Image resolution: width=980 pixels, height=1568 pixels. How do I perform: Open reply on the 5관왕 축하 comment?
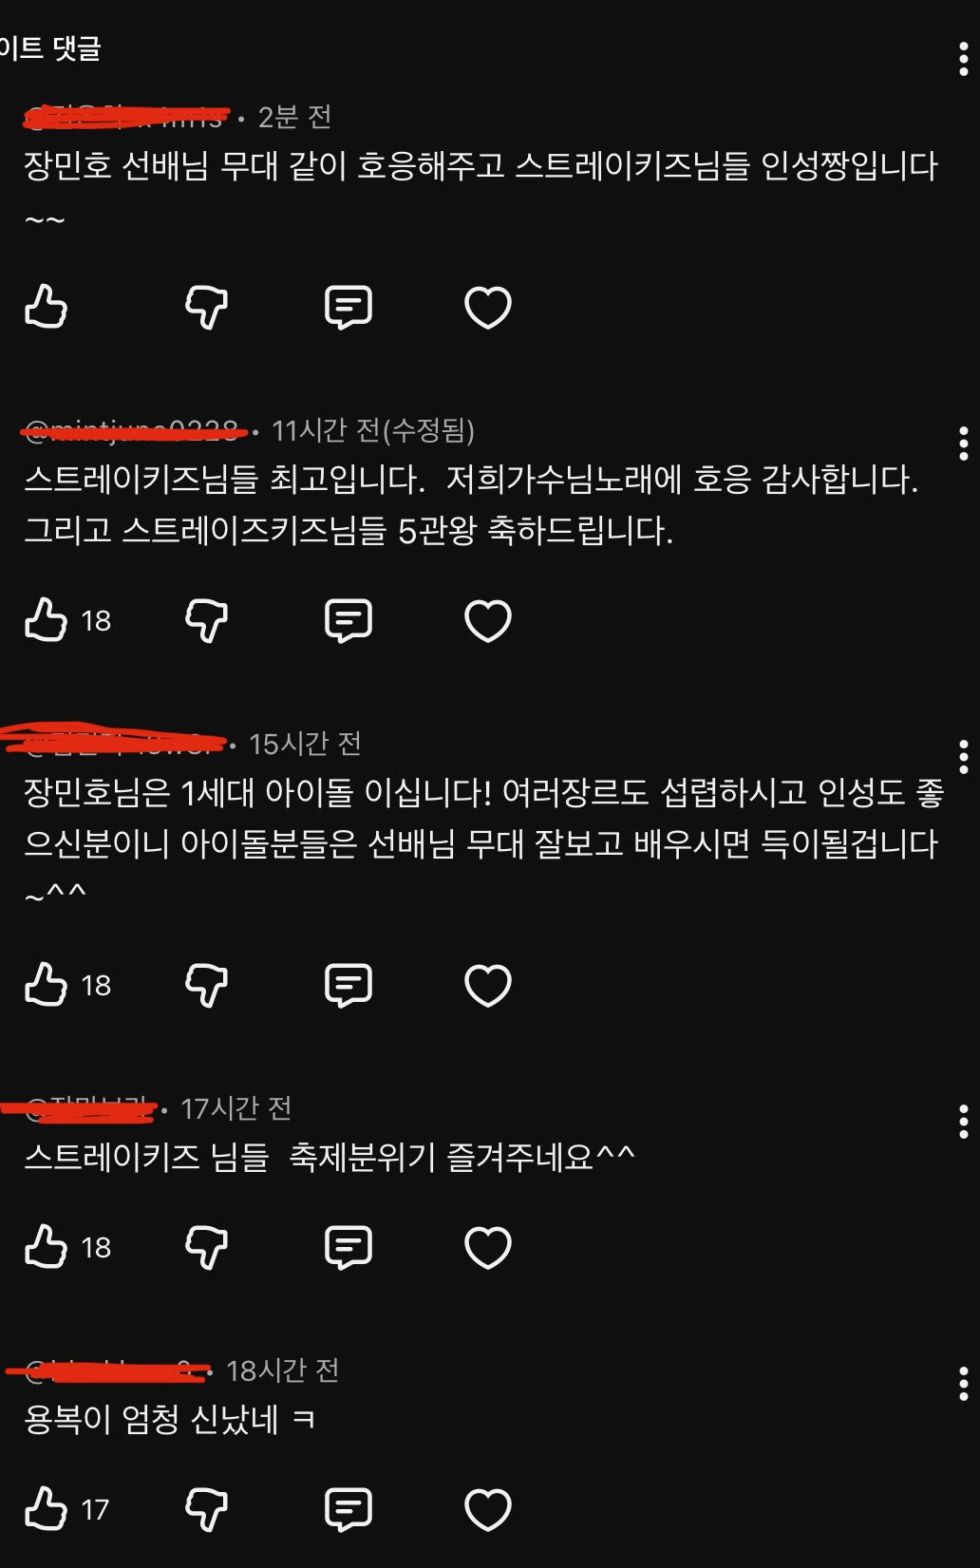tap(348, 620)
